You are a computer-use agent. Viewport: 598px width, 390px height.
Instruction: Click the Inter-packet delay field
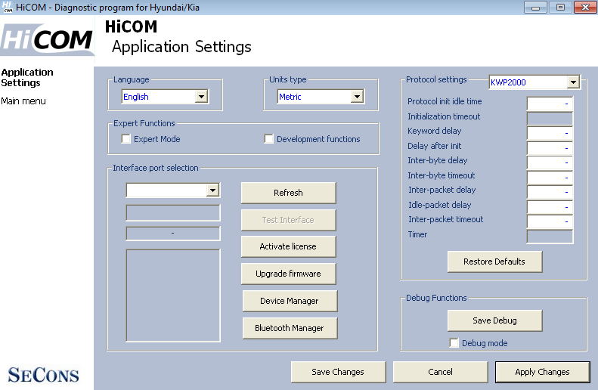(x=550, y=192)
